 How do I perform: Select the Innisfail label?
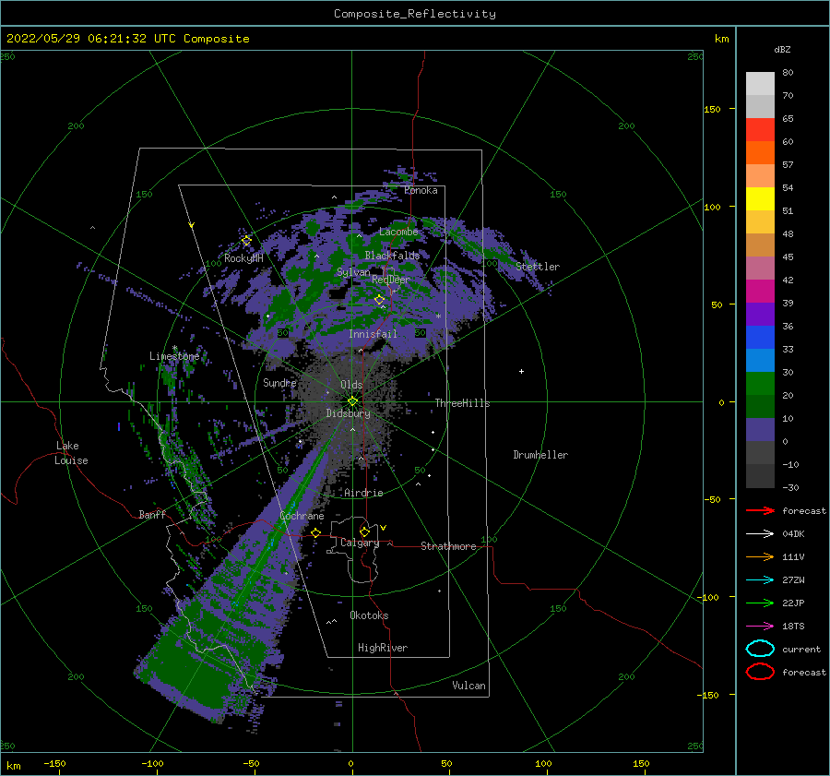[x=373, y=334]
